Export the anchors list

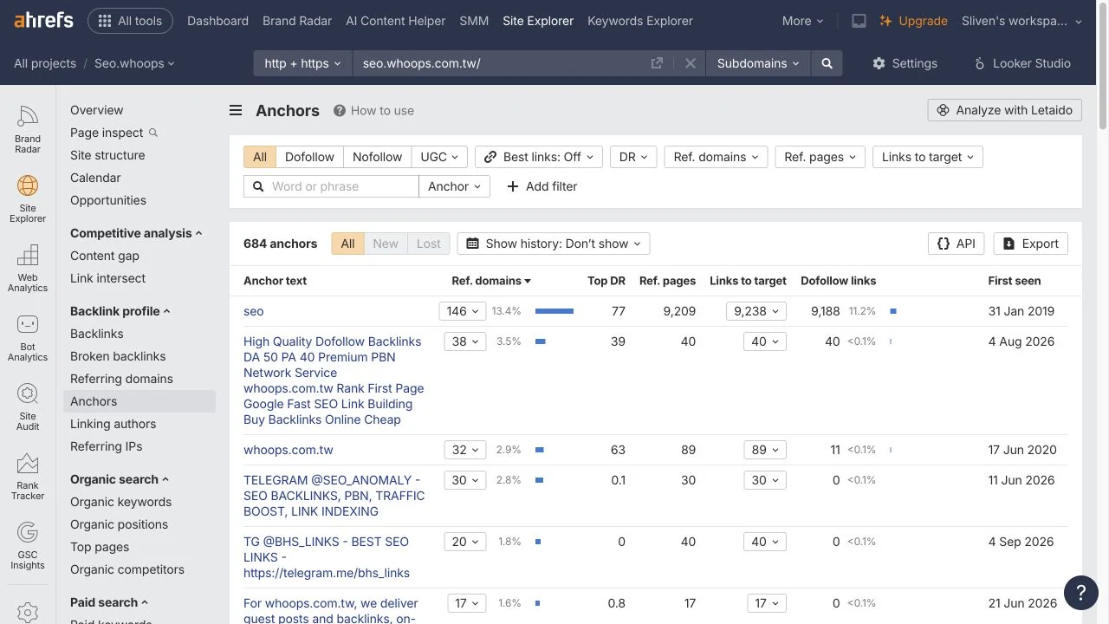tap(1031, 244)
